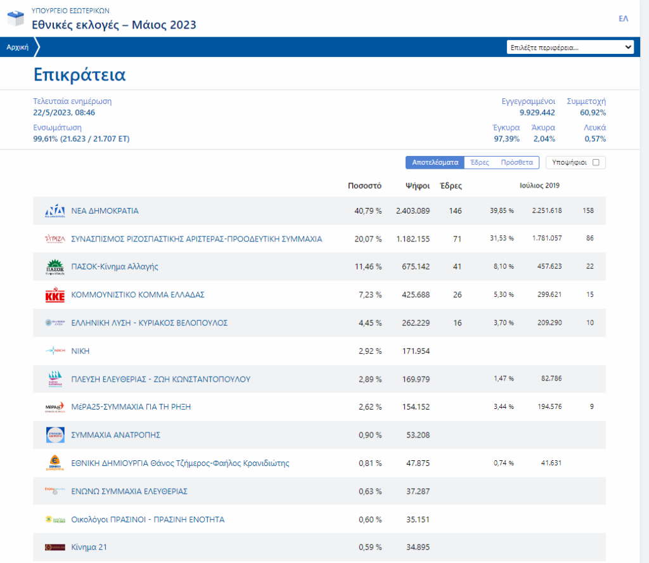This screenshot has height=563, width=649.
Task: Click the Πλεύση Ελευθερίας sailboat logo
Action: [55, 379]
